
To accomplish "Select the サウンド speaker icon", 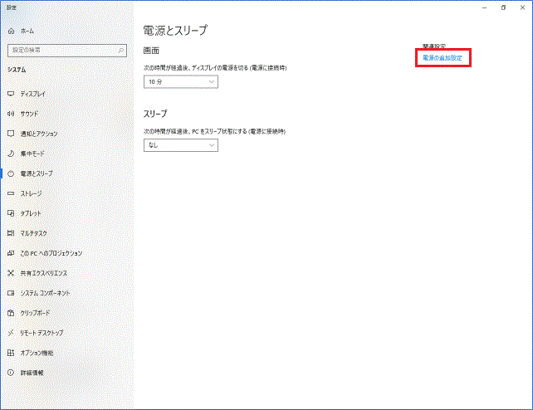I will [11, 114].
